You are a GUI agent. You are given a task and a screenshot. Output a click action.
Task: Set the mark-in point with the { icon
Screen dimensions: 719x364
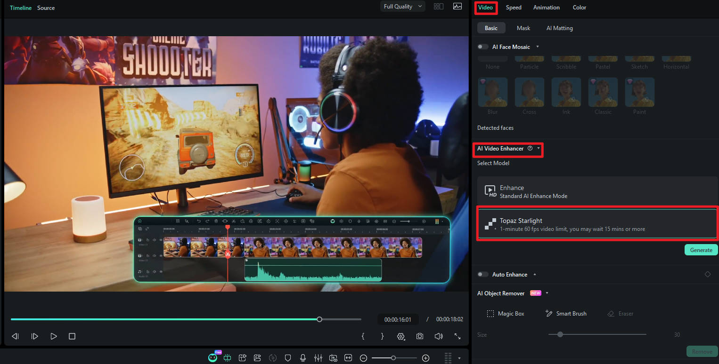click(x=363, y=336)
